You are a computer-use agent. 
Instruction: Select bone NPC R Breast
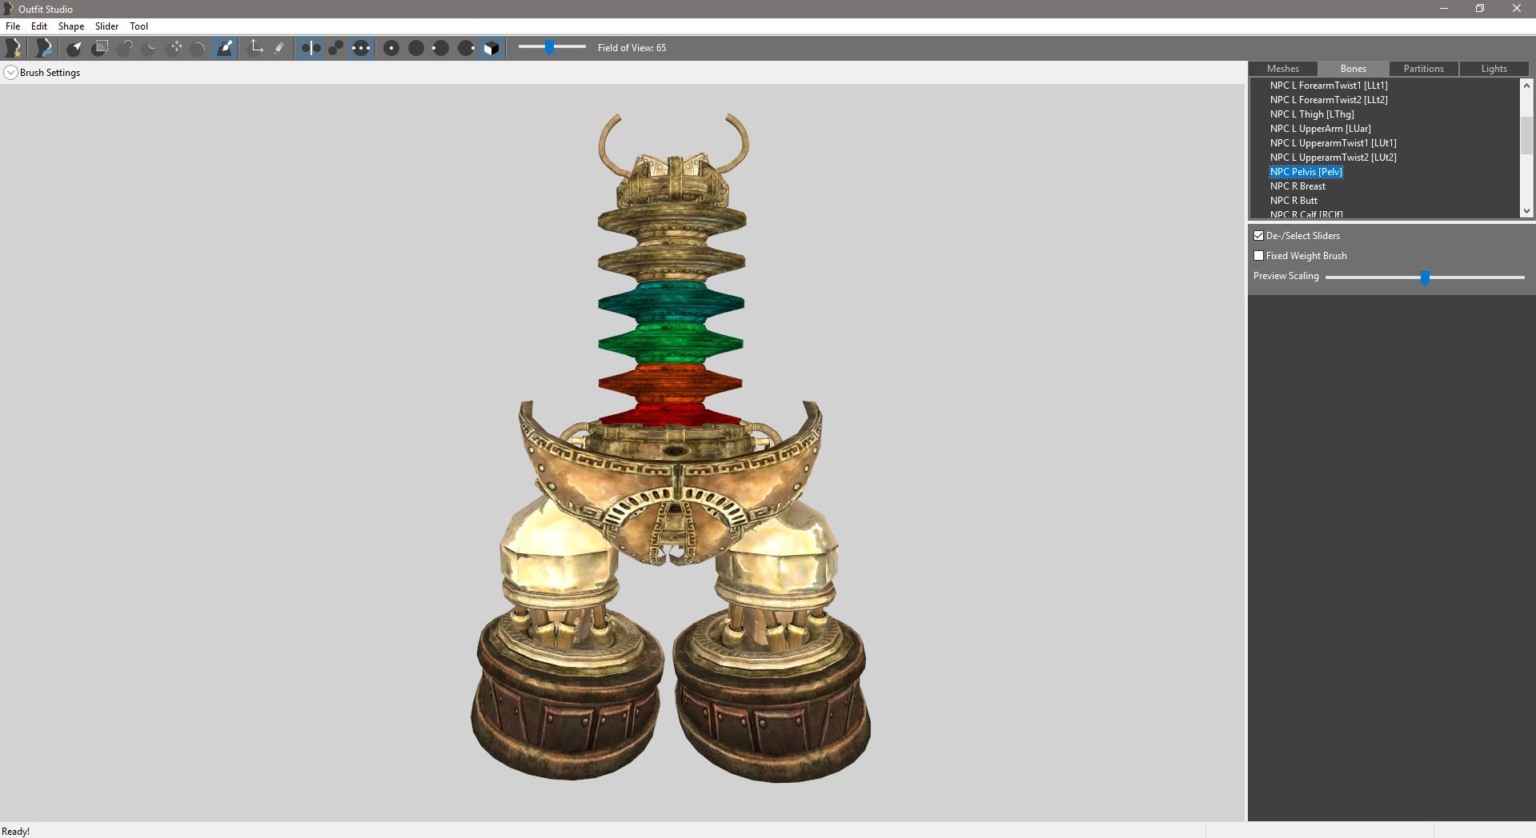coord(1297,186)
